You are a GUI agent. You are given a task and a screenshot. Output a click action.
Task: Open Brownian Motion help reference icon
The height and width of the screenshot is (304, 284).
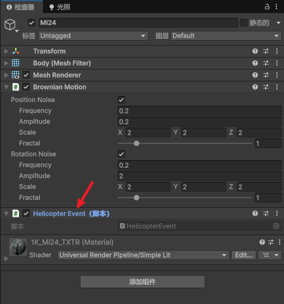click(x=255, y=87)
